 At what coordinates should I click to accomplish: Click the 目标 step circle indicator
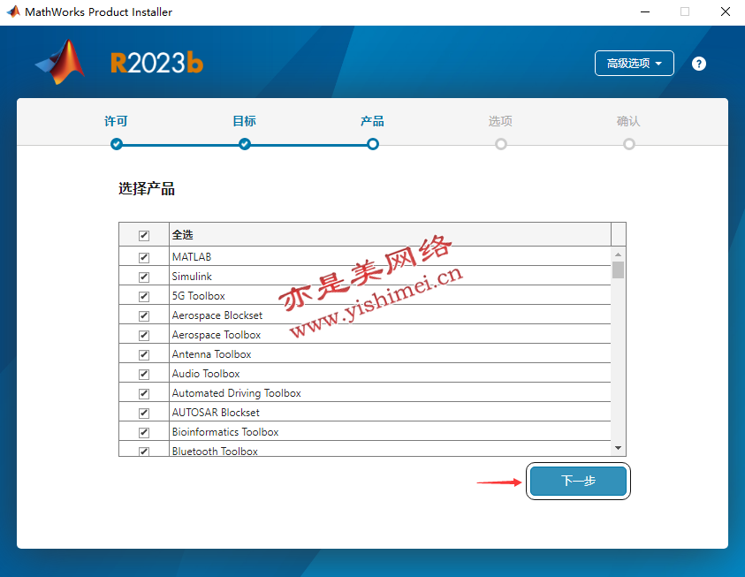pos(245,144)
